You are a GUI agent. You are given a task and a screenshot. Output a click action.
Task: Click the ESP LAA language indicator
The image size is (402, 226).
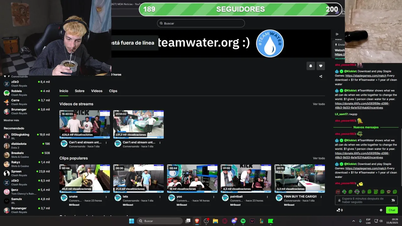(368, 221)
